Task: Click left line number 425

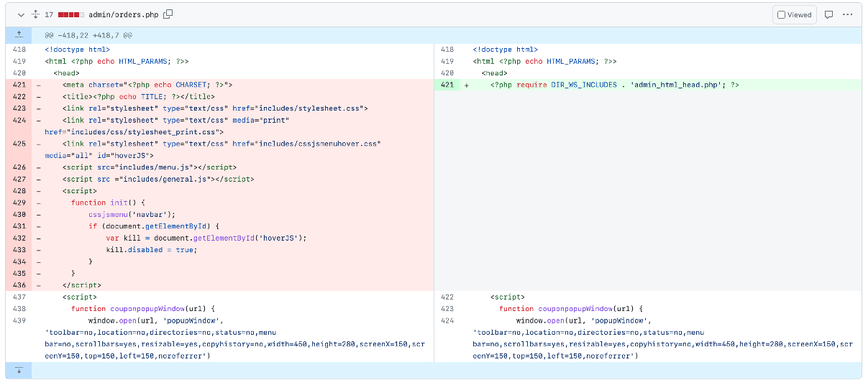Action: [x=19, y=144]
